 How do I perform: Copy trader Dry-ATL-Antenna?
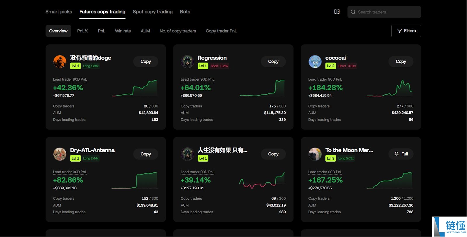point(146,154)
